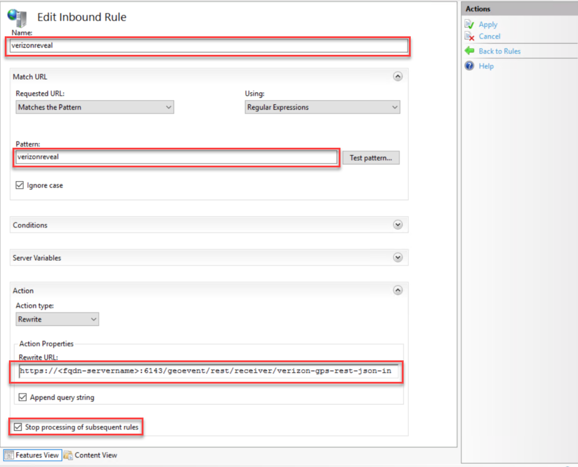Click the Cancel red X icon

(469, 36)
